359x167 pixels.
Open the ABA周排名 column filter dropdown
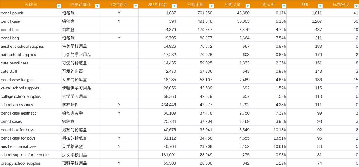174,6
